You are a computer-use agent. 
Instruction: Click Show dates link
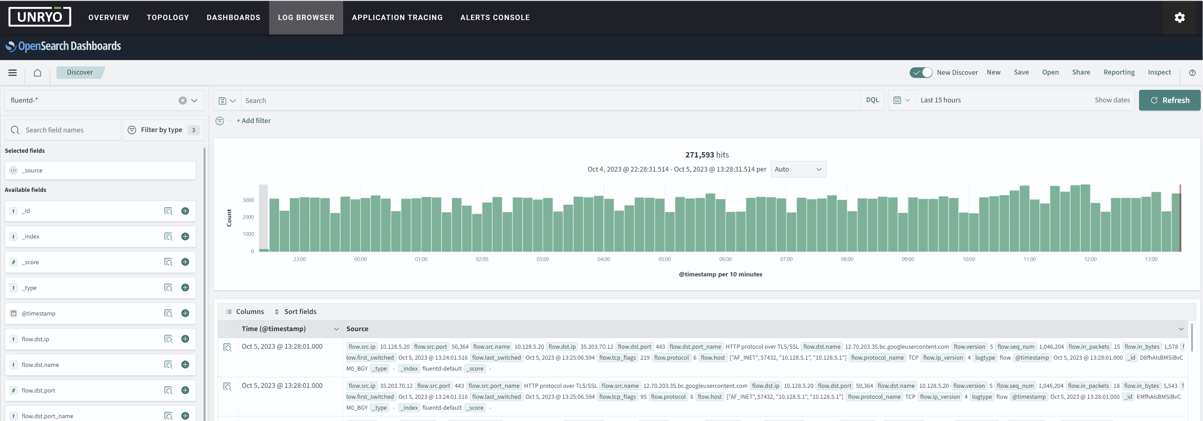pyautogui.click(x=1112, y=100)
